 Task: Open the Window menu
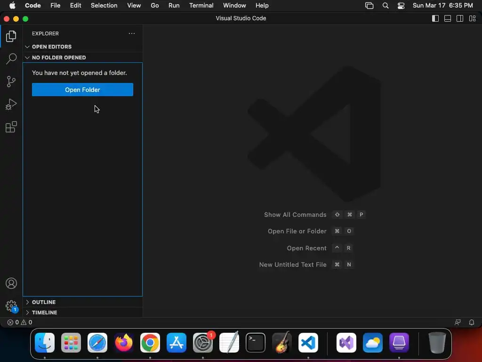pyautogui.click(x=234, y=6)
